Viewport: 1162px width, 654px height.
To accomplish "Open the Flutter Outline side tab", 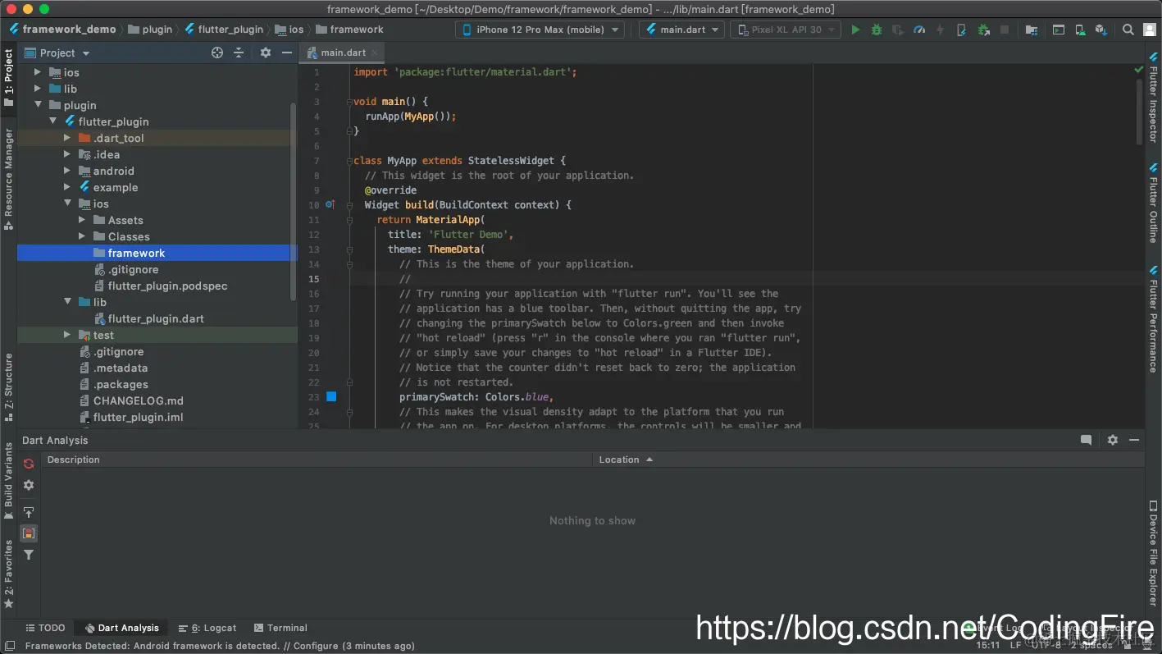I will 1153,203.
